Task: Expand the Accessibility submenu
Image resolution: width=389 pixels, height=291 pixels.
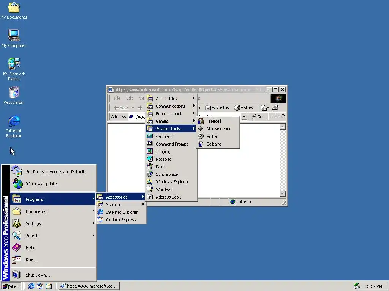Action: (171, 98)
